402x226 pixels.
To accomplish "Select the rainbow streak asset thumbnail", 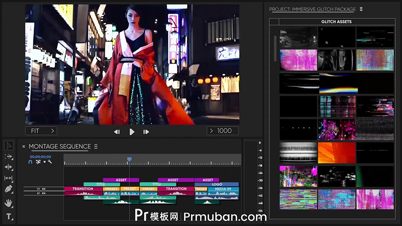I will click(338, 84).
